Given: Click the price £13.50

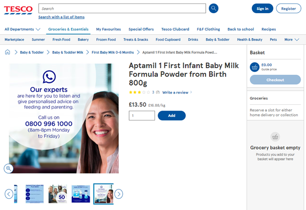Looking at the screenshot, I should coord(137,105).
